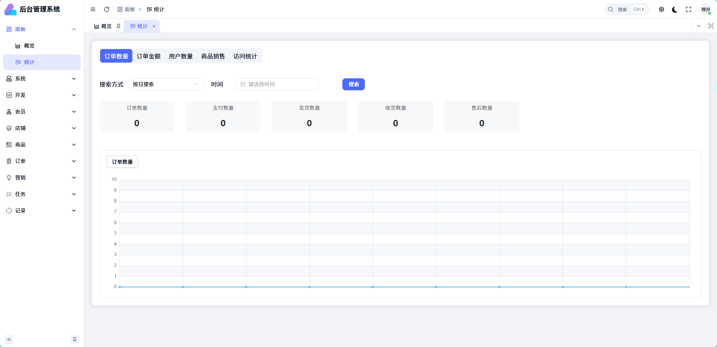Click the 搜索 search button
Image resolution: width=717 pixels, height=347 pixels.
point(353,84)
